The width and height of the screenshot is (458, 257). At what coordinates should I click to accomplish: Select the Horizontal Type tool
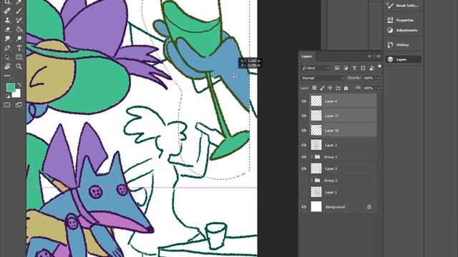pyautogui.click(x=19, y=48)
